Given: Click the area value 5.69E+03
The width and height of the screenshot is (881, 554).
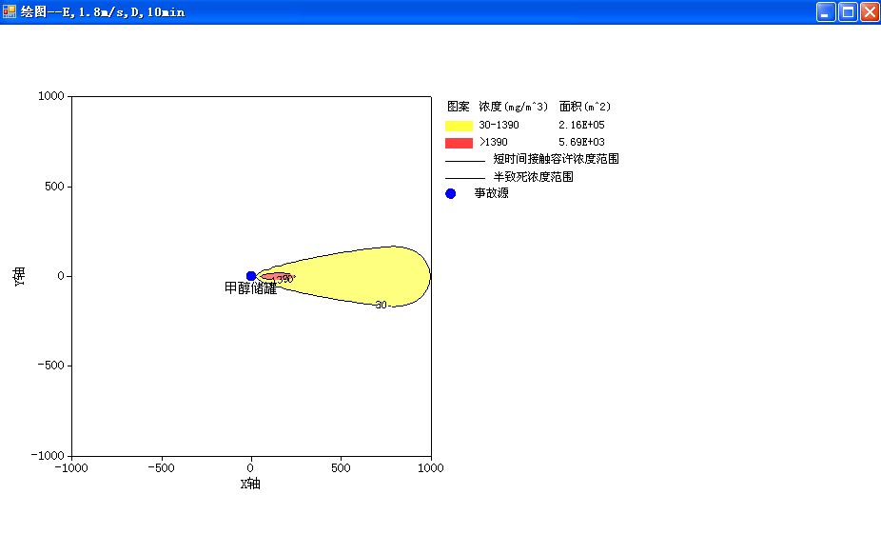Looking at the screenshot, I should pyautogui.click(x=581, y=142).
